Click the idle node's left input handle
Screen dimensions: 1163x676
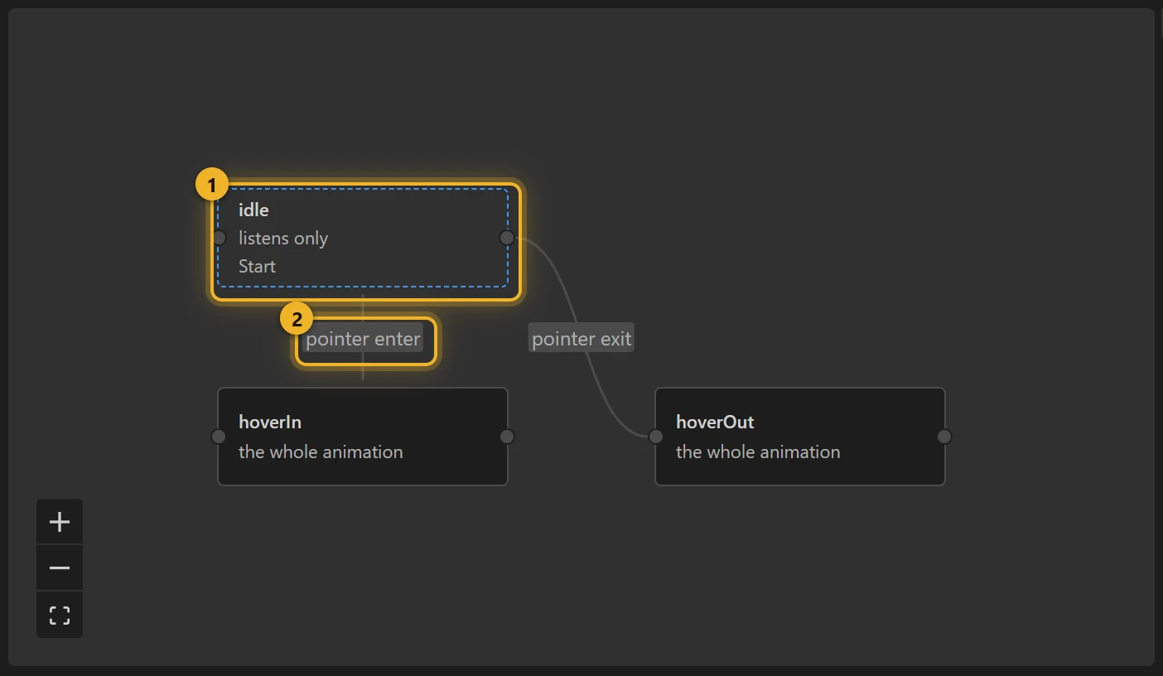tap(219, 238)
